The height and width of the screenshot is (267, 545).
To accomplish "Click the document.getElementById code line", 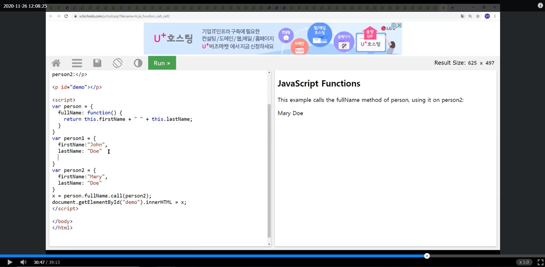I will pos(119,202).
